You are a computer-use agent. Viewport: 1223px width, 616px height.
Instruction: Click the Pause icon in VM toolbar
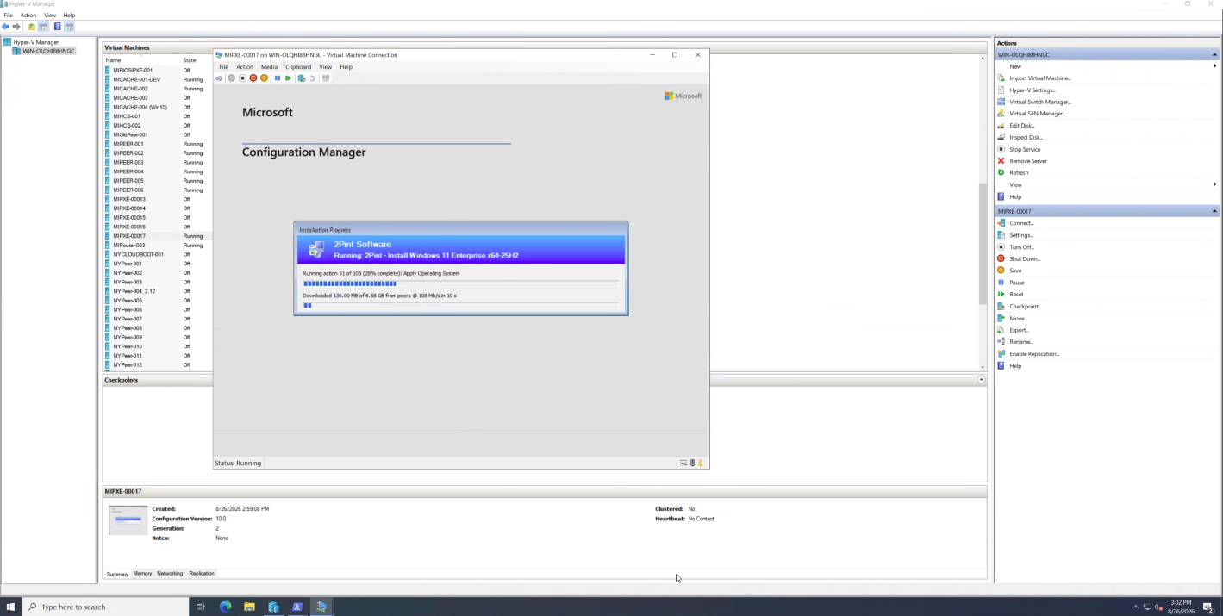(x=278, y=78)
